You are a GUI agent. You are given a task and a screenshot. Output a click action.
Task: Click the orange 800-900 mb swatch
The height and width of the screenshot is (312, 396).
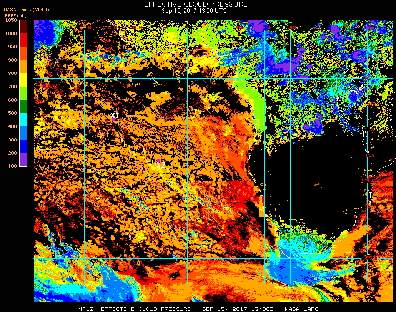pyautogui.click(x=23, y=67)
